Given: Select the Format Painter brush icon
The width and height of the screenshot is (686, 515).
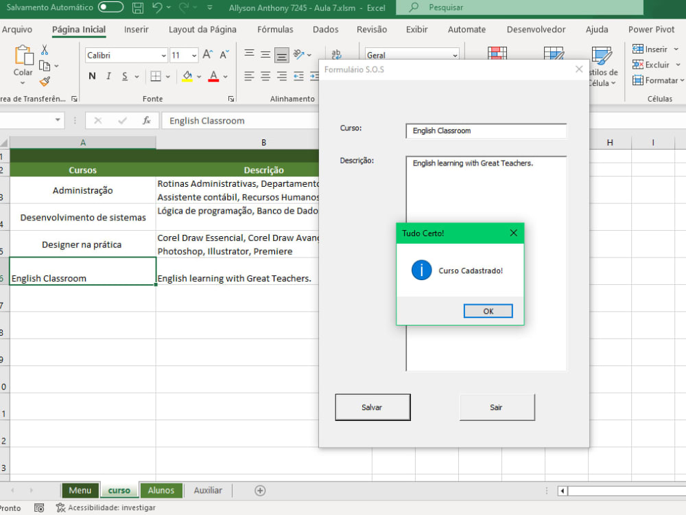Looking at the screenshot, I should (x=44, y=81).
